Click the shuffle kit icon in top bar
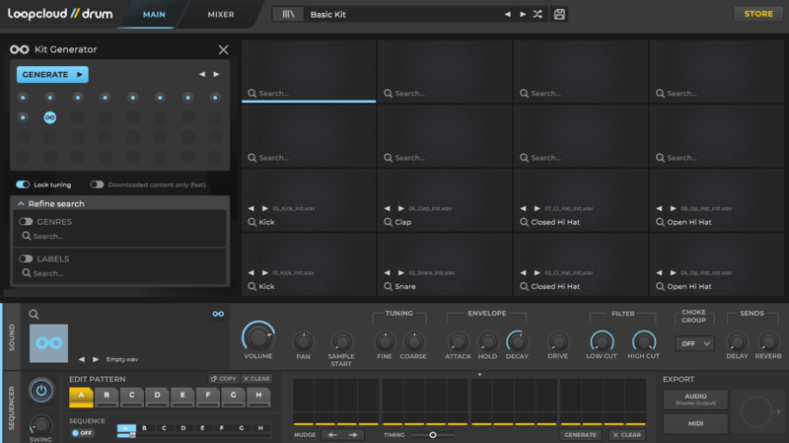Image resolution: width=789 pixels, height=443 pixels. pyautogui.click(x=538, y=15)
